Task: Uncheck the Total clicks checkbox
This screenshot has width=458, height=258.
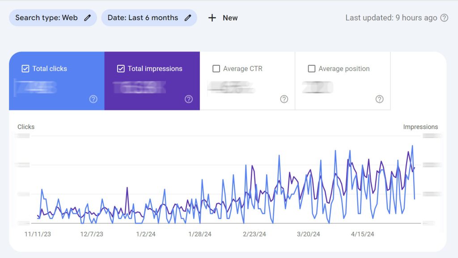Action: coord(25,68)
